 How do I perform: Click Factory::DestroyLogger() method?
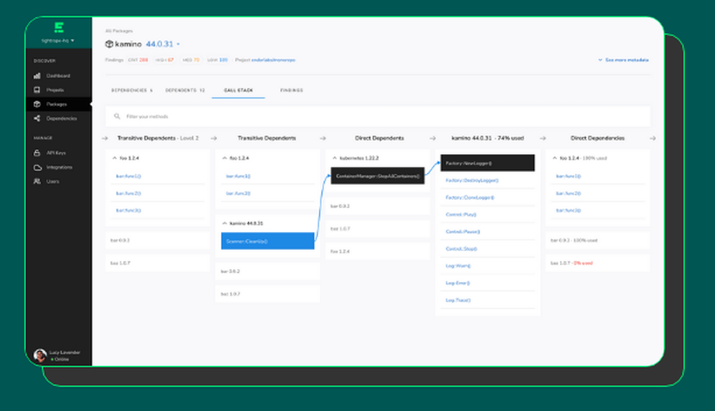click(472, 181)
